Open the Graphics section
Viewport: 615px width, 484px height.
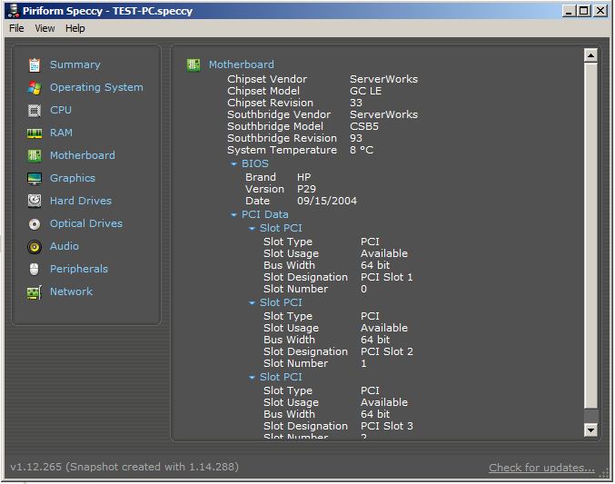click(72, 179)
